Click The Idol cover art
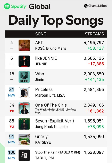This screenshot has width=112, height=163. coord(24,108)
